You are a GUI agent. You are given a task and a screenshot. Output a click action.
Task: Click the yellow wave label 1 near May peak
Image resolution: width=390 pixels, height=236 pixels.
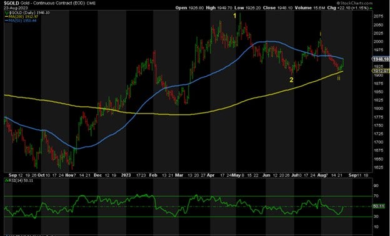tap(234, 16)
